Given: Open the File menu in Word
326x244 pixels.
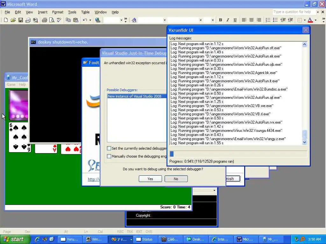Looking at the screenshot, I should point(7,12).
